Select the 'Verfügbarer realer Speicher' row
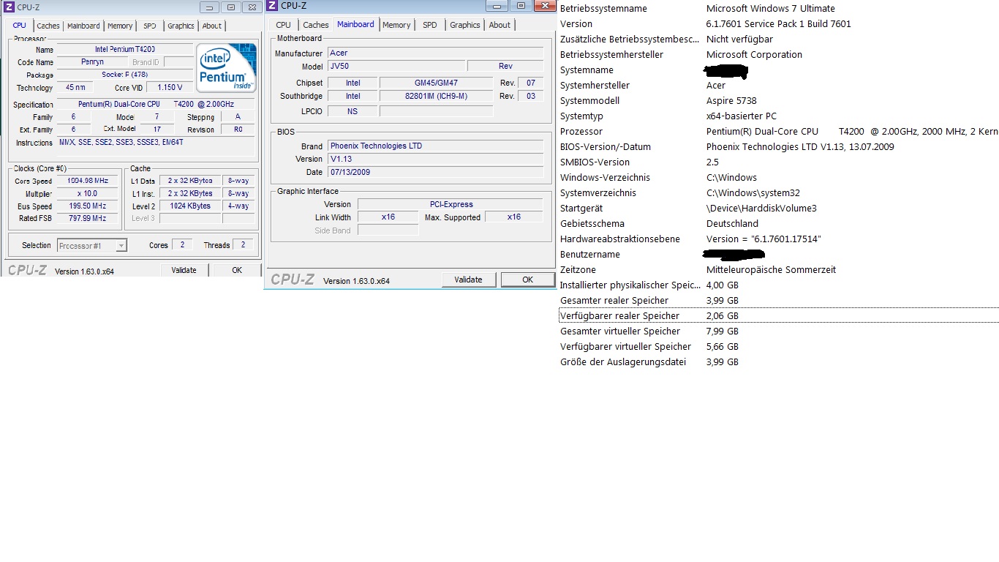Image resolution: width=999 pixels, height=562 pixels. point(778,315)
